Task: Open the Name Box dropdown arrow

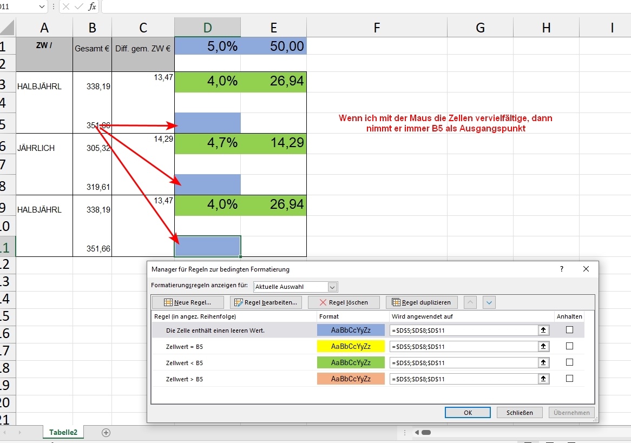Action: 42,7
